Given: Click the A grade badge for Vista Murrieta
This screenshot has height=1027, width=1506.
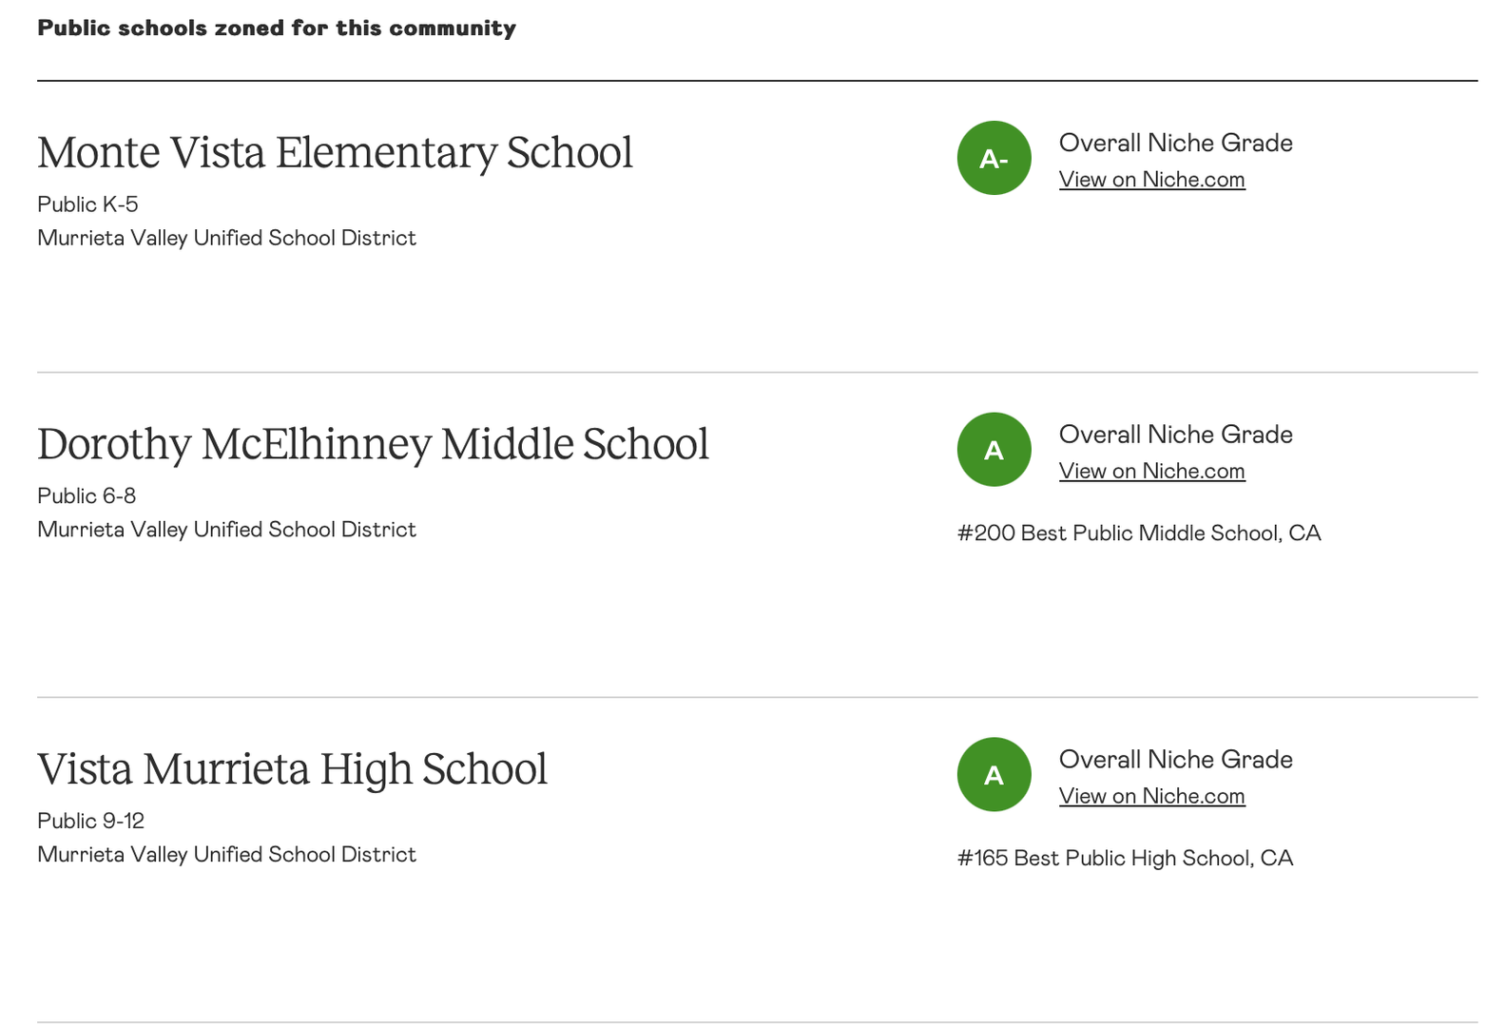Looking at the screenshot, I should tap(994, 775).
